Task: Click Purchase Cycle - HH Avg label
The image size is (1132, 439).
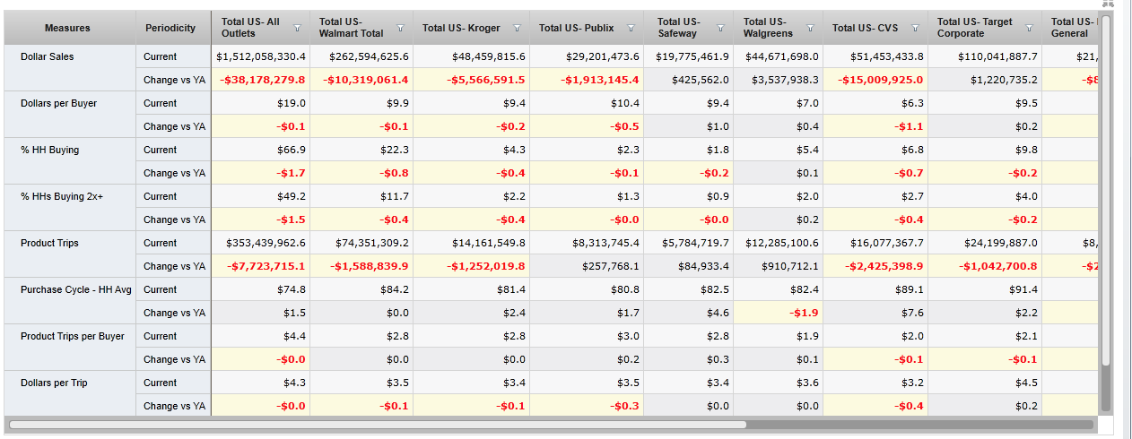Action: (x=75, y=289)
